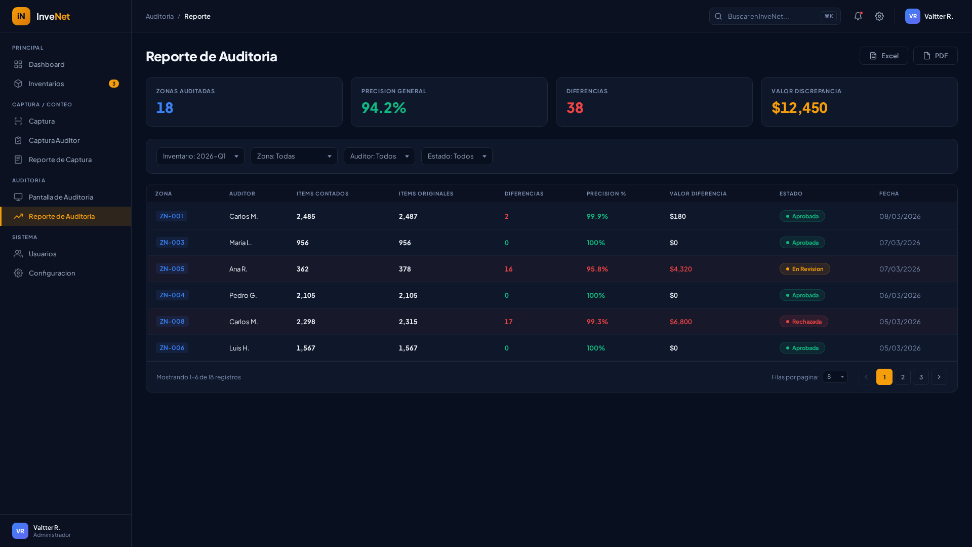Go to page 3 of results
Image resolution: width=972 pixels, height=547 pixels.
click(x=920, y=377)
